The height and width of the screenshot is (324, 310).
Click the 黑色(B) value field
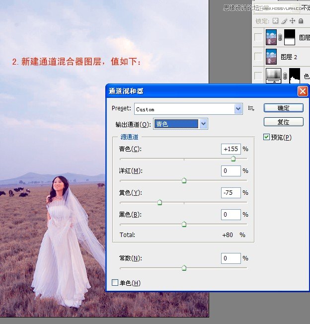click(x=231, y=215)
